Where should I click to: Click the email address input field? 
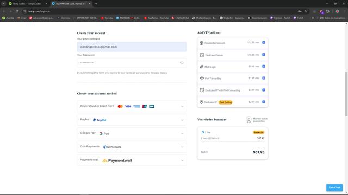[132, 47]
